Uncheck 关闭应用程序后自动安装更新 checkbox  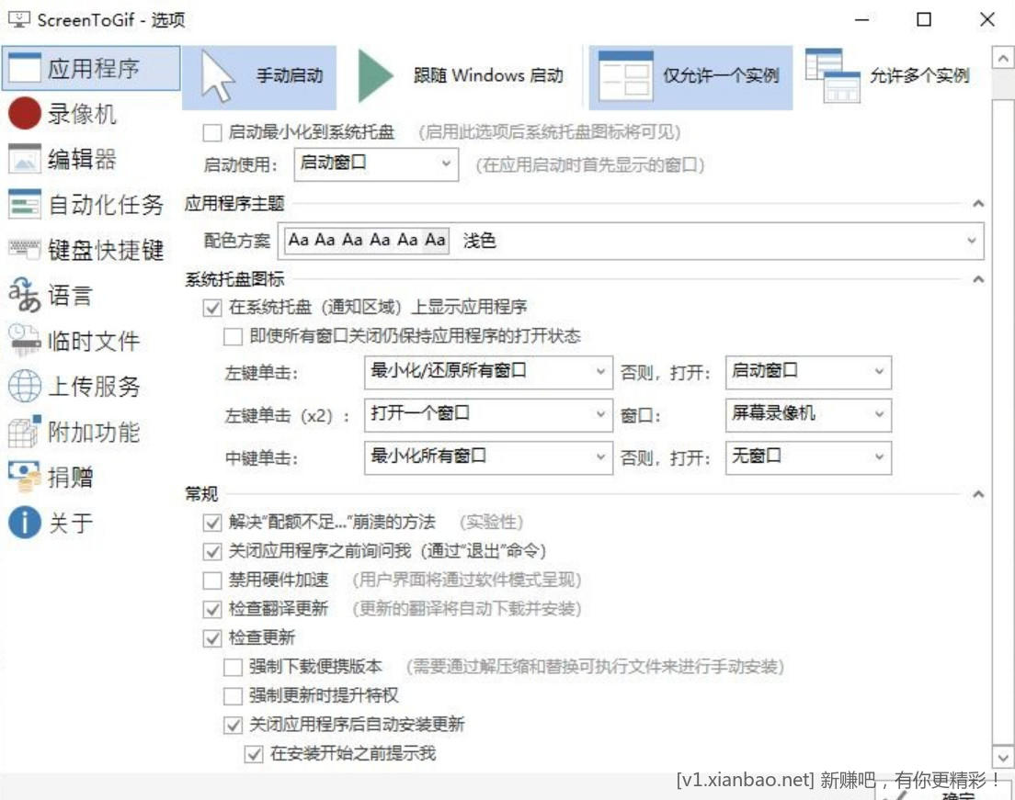[233, 725]
